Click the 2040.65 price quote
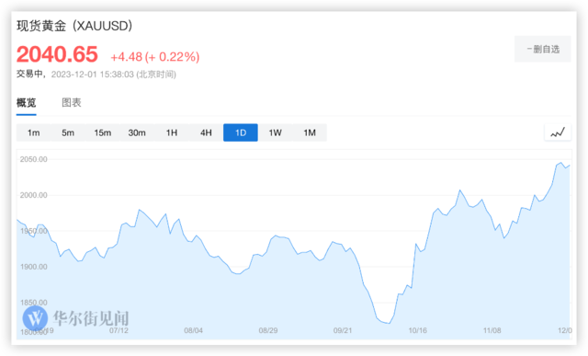Image resolution: width=588 pixels, height=356 pixels. (57, 54)
